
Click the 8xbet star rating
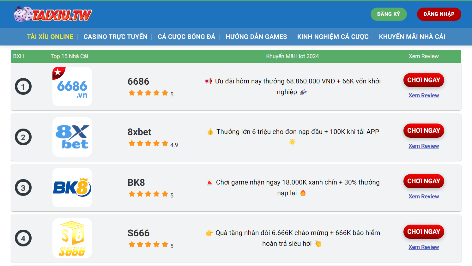pyautogui.click(x=148, y=143)
